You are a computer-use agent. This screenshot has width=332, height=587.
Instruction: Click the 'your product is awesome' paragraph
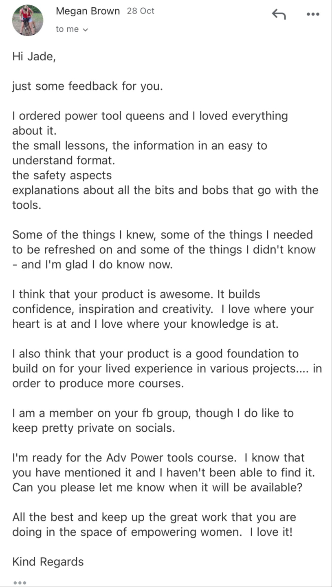(x=163, y=309)
